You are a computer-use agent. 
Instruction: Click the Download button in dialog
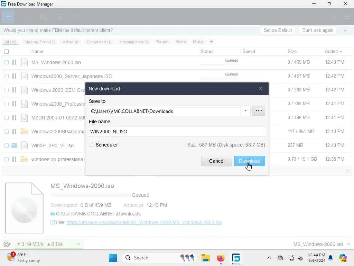pyautogui.click(x=250, y=161)
